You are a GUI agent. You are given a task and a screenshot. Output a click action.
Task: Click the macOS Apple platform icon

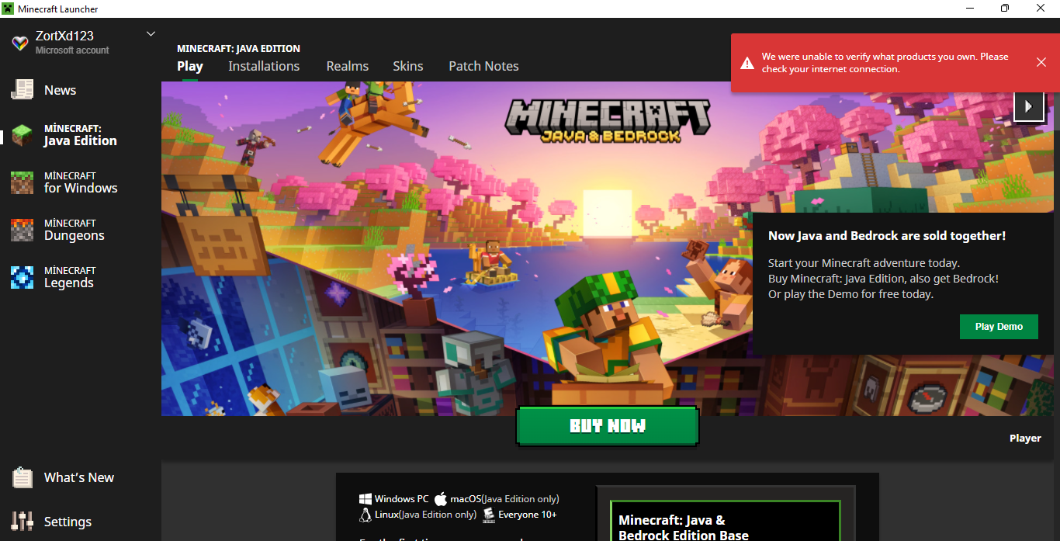coord(441,498)
